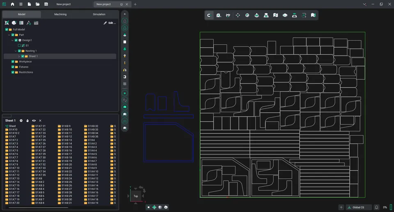Click the globe orientation icon in view toolbar

click(247, 15)
